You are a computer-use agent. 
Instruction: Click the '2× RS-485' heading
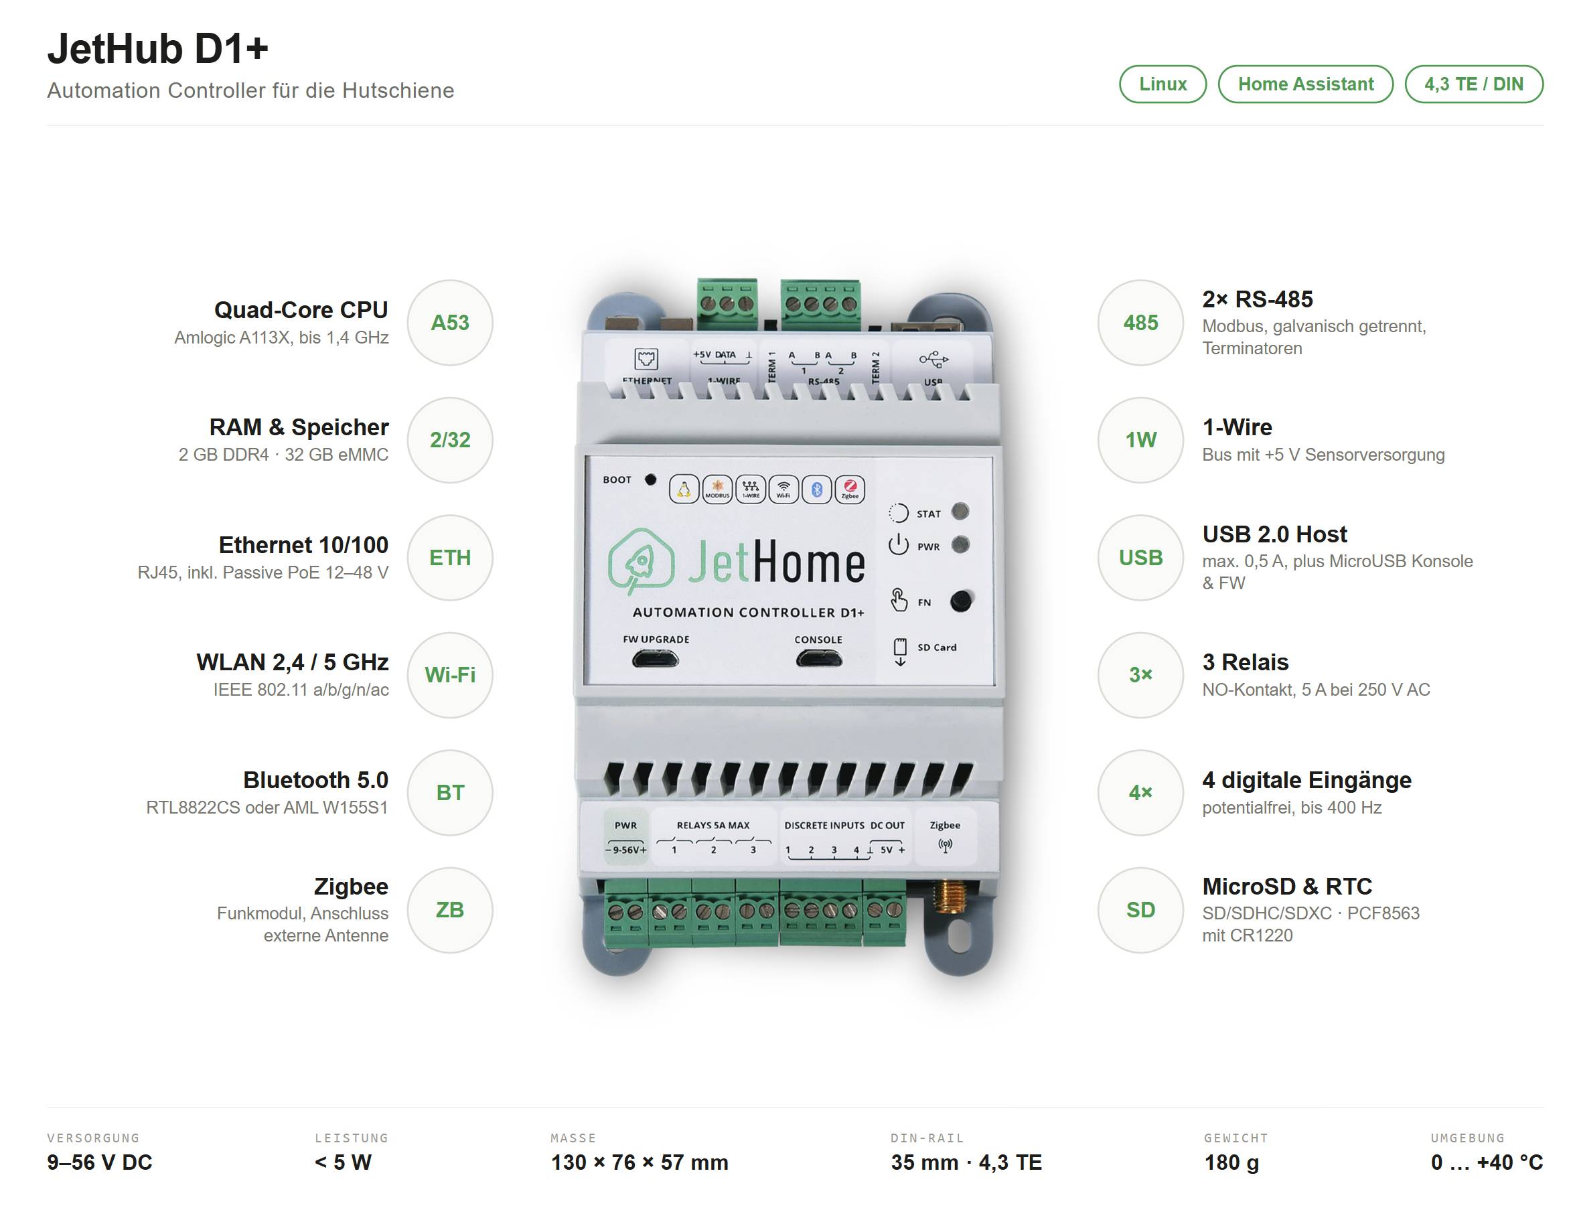point(1258,299)
